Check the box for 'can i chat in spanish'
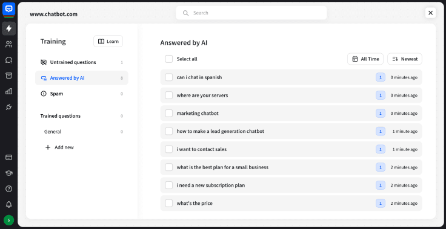Screen dimensions: 446x229 169,77
